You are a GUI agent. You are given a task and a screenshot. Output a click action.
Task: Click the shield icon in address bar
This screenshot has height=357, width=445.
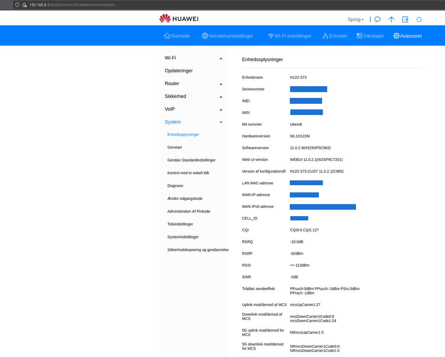pos(17,5)
